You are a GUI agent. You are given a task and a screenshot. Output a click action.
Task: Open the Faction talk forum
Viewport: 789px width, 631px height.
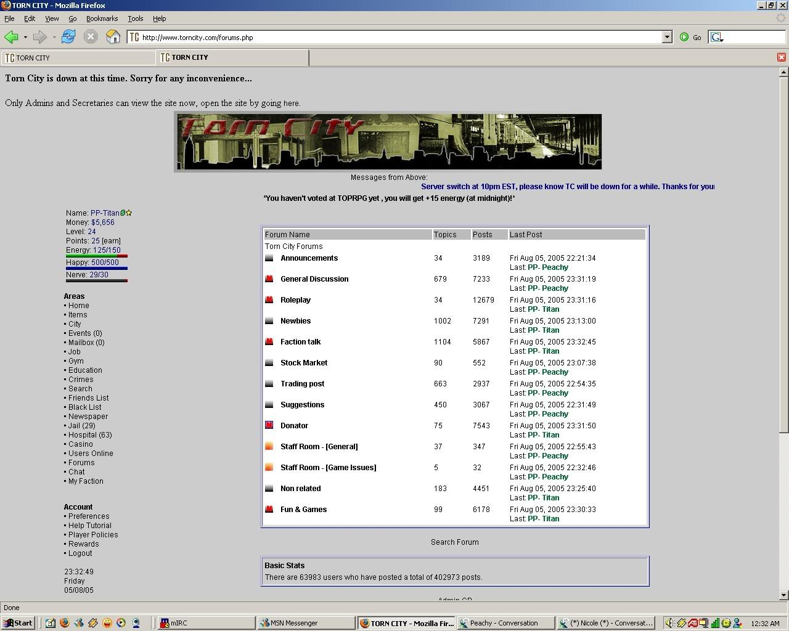click(x=300, y=342)
